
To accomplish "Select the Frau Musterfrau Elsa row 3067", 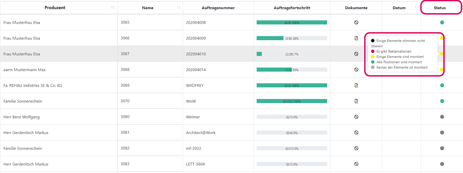I will click(22, 54).
